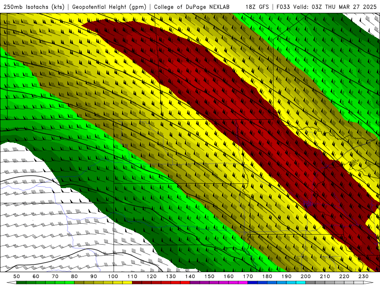
Task: Click the 150 value on the color scale
Action: tap(209, 276)
